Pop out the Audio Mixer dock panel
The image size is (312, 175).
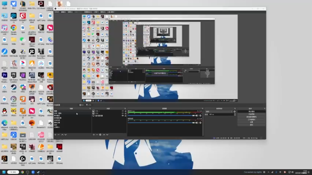click(202, 108)
